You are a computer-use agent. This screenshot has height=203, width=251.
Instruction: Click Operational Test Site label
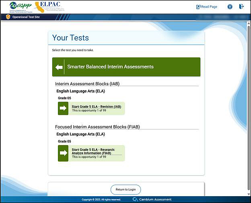tap(26, 17)
